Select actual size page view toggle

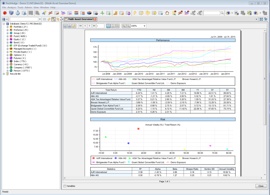point(109,26)
